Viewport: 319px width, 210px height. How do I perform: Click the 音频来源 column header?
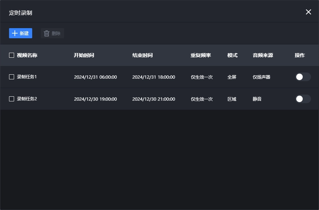click(x=263, y=55)
